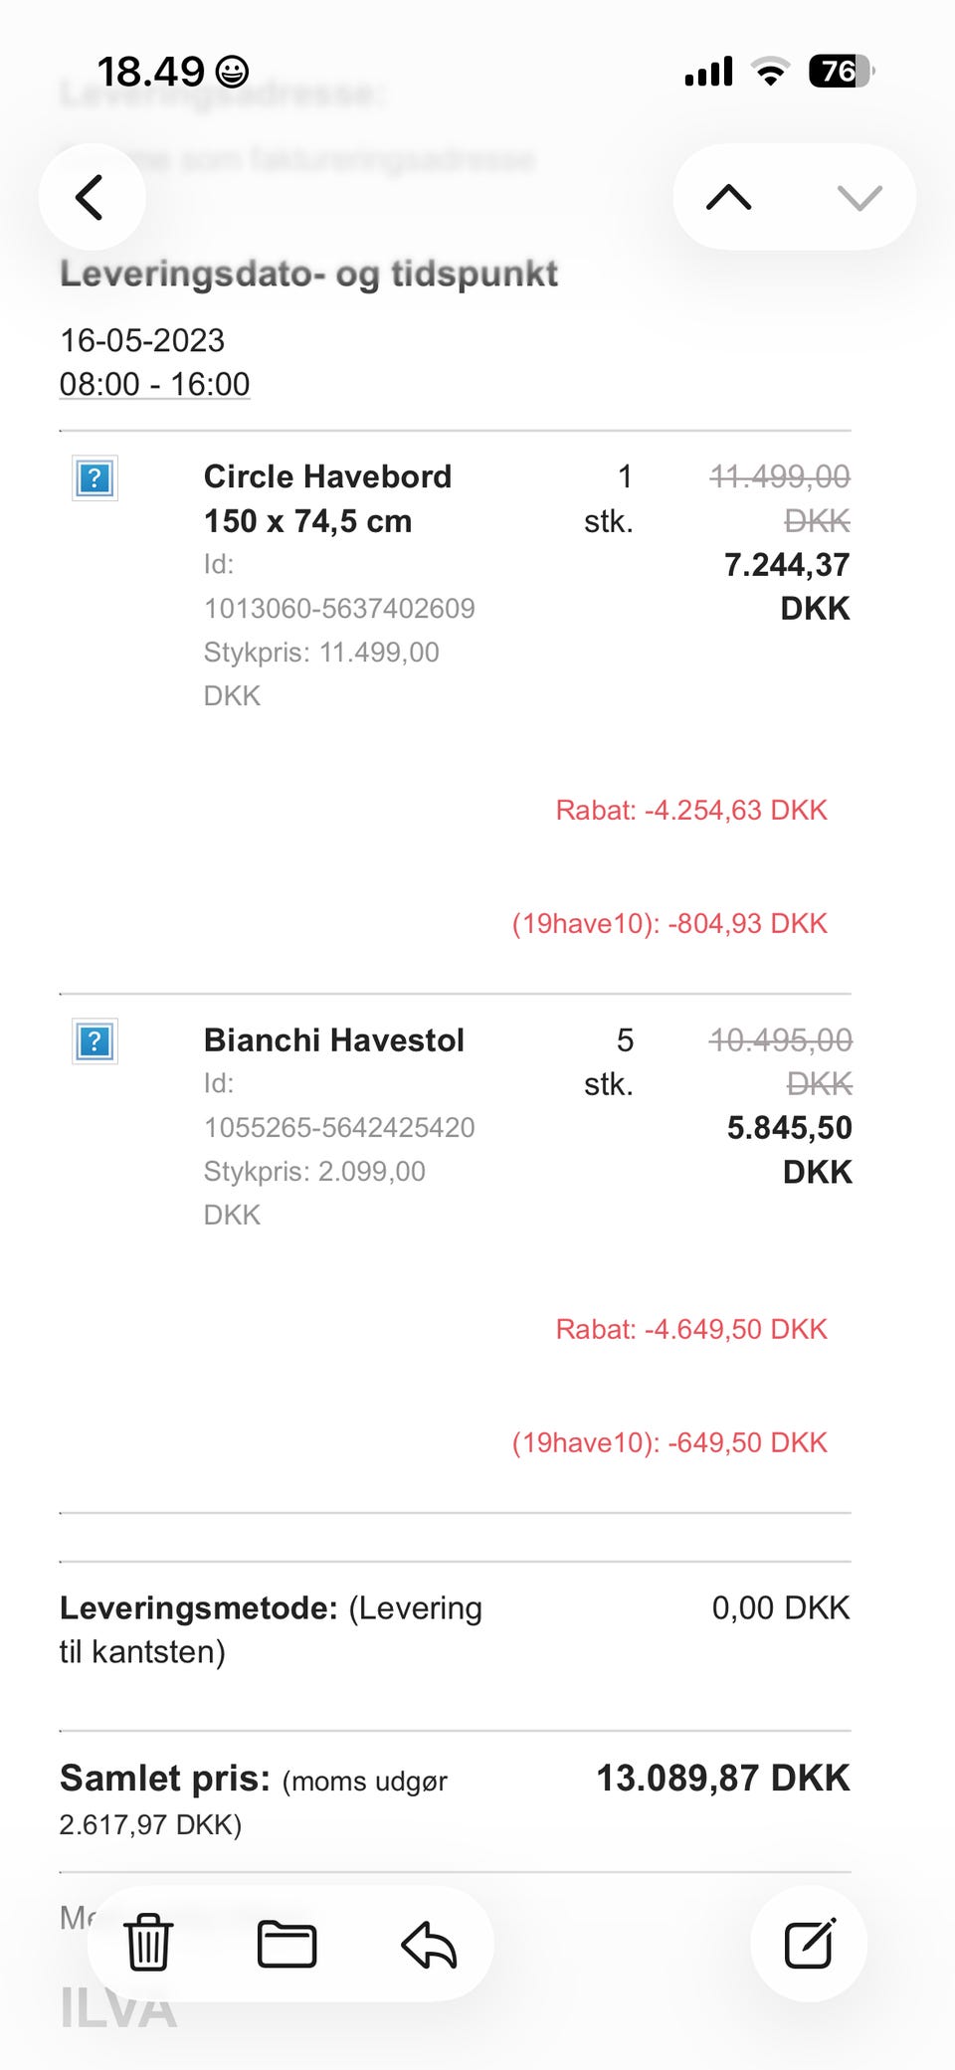955x2070 pixels.
Task: Tap the Rabat -4.649,50 DKK line
Action: [x=691, y=1329]
